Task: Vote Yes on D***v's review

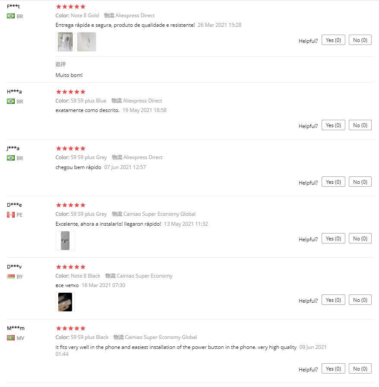Action: pos(333,300)
